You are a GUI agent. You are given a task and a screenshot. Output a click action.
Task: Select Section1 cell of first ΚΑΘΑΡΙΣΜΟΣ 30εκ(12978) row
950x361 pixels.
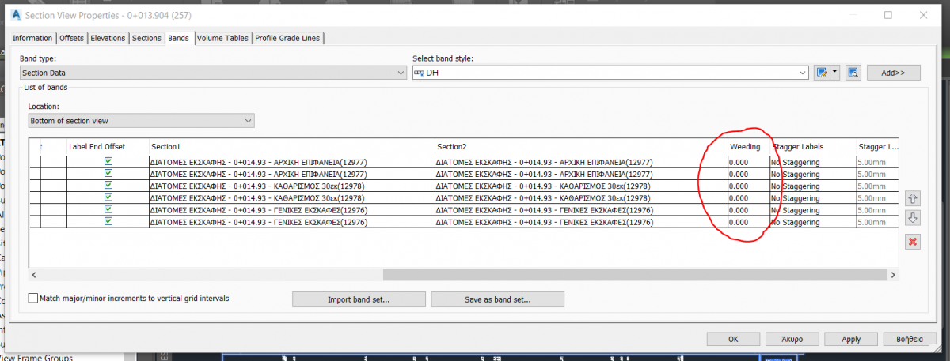coord(292,186)
